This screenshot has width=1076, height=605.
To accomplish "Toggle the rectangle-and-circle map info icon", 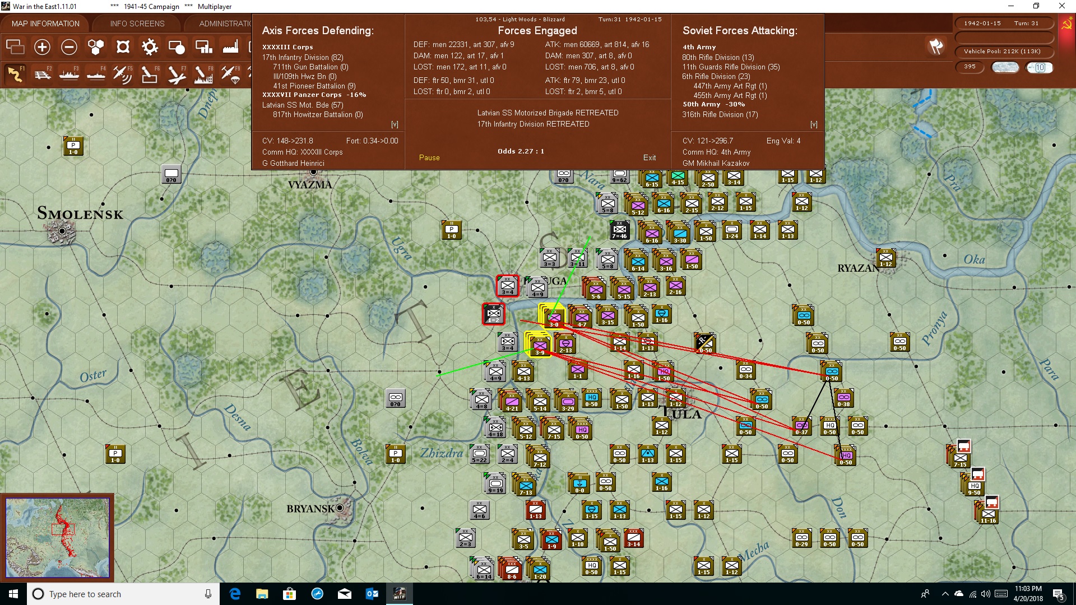I will point(177,47).
